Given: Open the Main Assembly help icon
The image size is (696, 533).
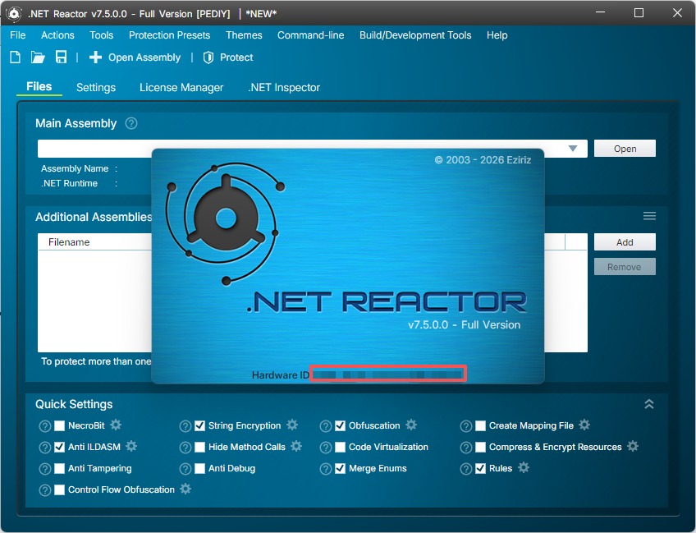Looking at the screenshot, I should (131, 123).
